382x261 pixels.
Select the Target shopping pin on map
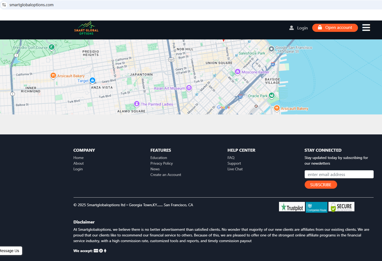coord(92,80)
